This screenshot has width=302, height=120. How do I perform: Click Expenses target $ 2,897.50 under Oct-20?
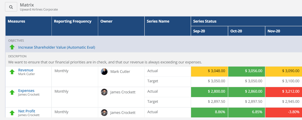point(254,102)
